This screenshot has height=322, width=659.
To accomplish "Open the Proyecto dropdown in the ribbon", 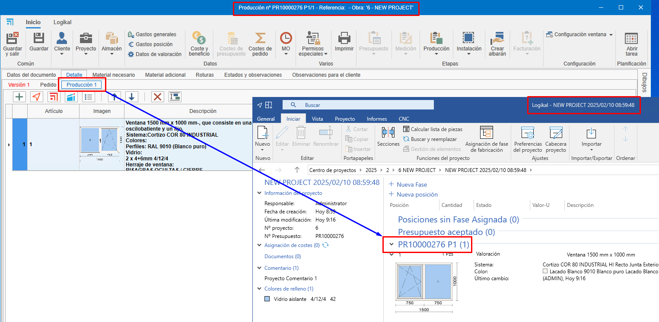I will coord(86,54).
